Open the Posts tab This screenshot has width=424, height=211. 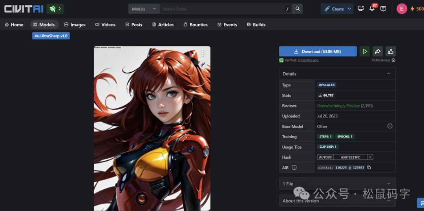[x=134, y=25]
